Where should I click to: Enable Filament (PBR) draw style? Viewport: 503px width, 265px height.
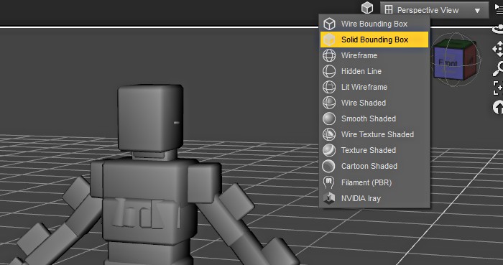(374, 182)
